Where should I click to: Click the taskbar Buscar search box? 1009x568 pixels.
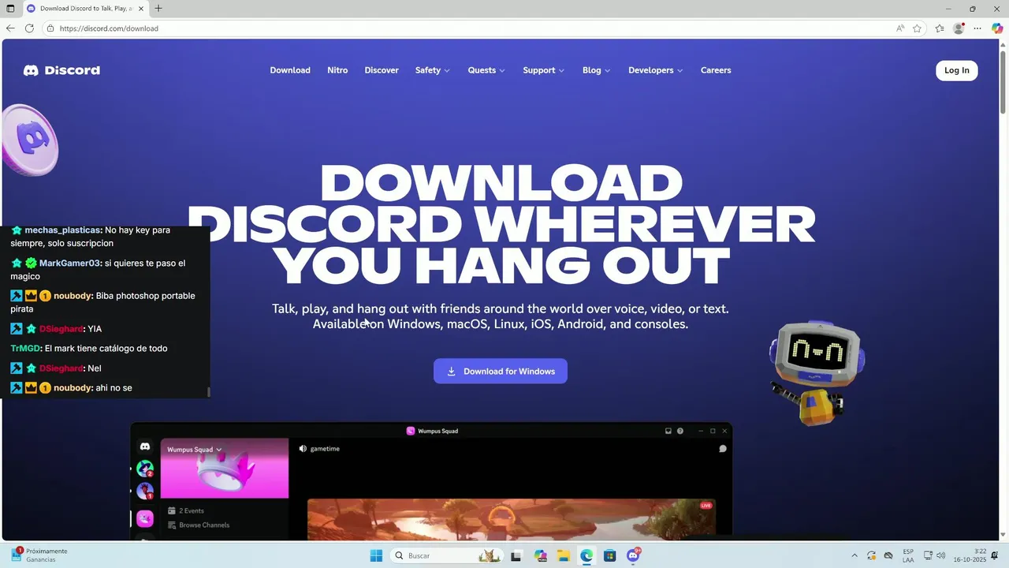coord(447,556)
